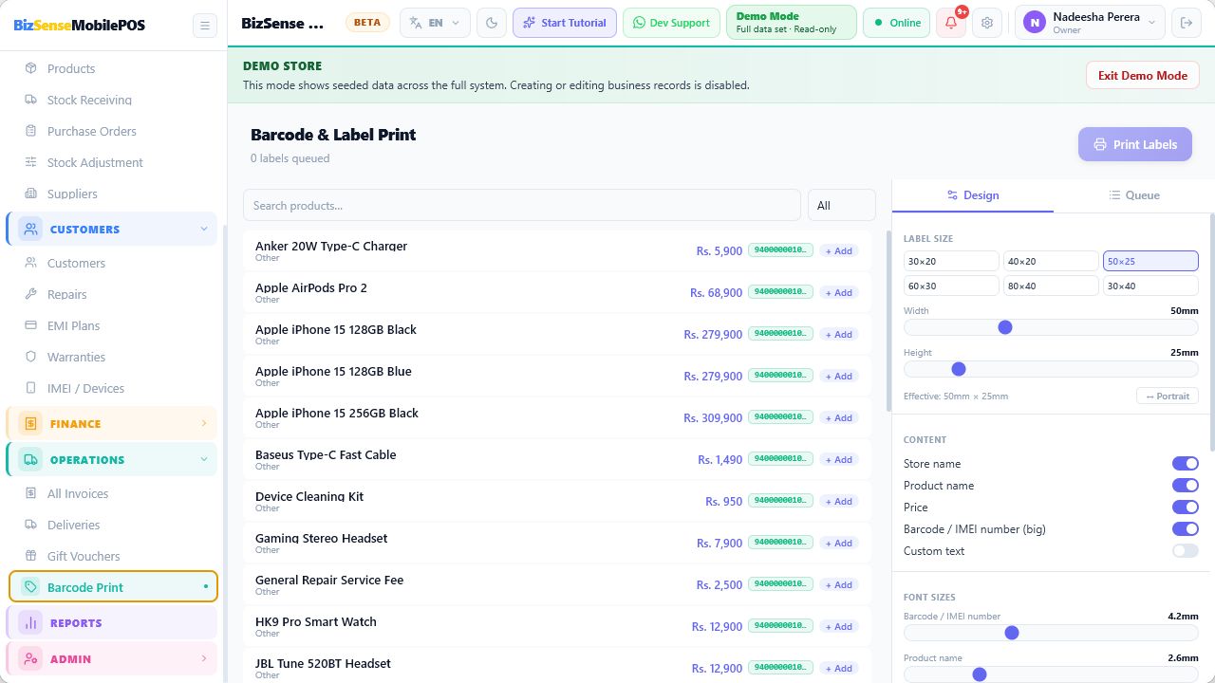The image size is (1215, 683).
Task: Click the ADMIN user icon
Action: click(30, 659)
